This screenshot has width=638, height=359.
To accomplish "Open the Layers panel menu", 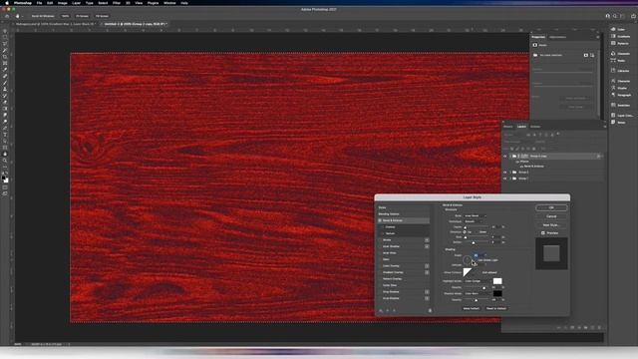I will tap(604, 127).
